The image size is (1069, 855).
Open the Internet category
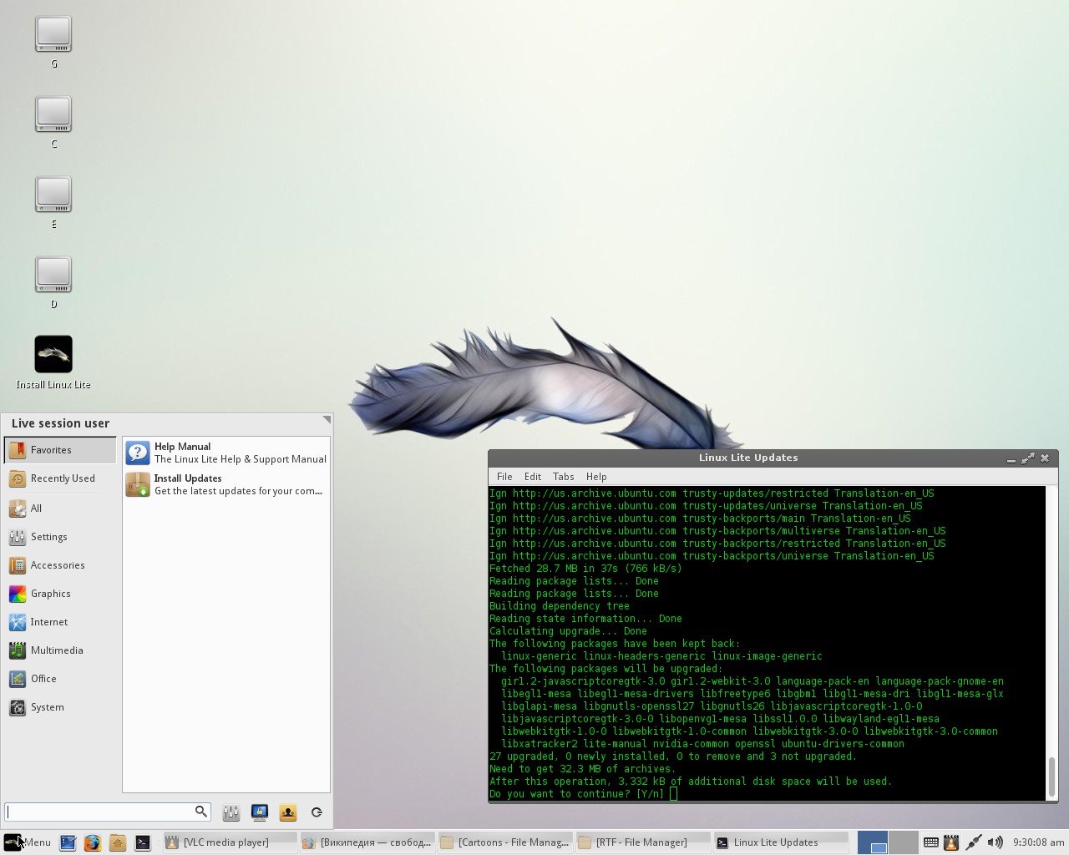(x=60, y=622)
